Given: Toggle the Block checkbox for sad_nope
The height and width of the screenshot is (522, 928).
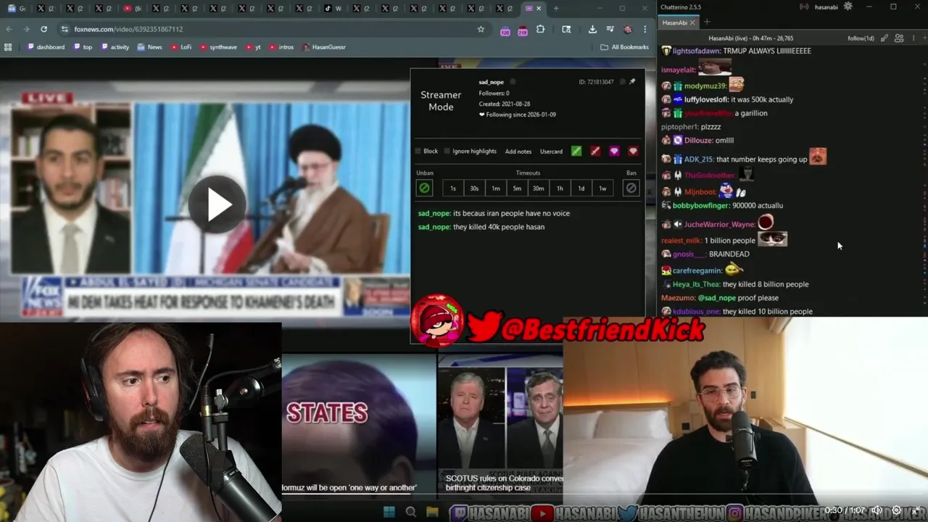Looking at the screenshot, I should [x=418, y=152].
